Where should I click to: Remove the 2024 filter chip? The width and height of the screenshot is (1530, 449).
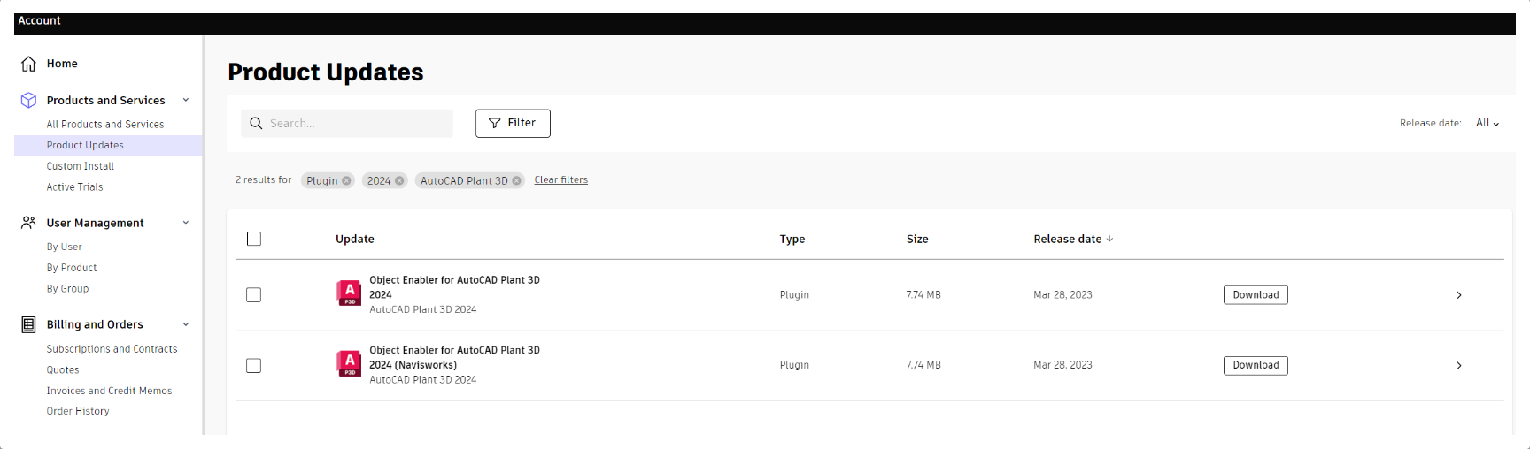tap(399, 181)
